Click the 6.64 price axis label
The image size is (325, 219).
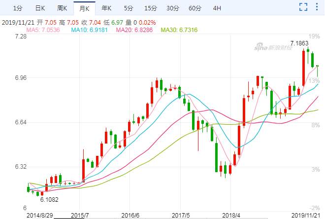point(21,122)
